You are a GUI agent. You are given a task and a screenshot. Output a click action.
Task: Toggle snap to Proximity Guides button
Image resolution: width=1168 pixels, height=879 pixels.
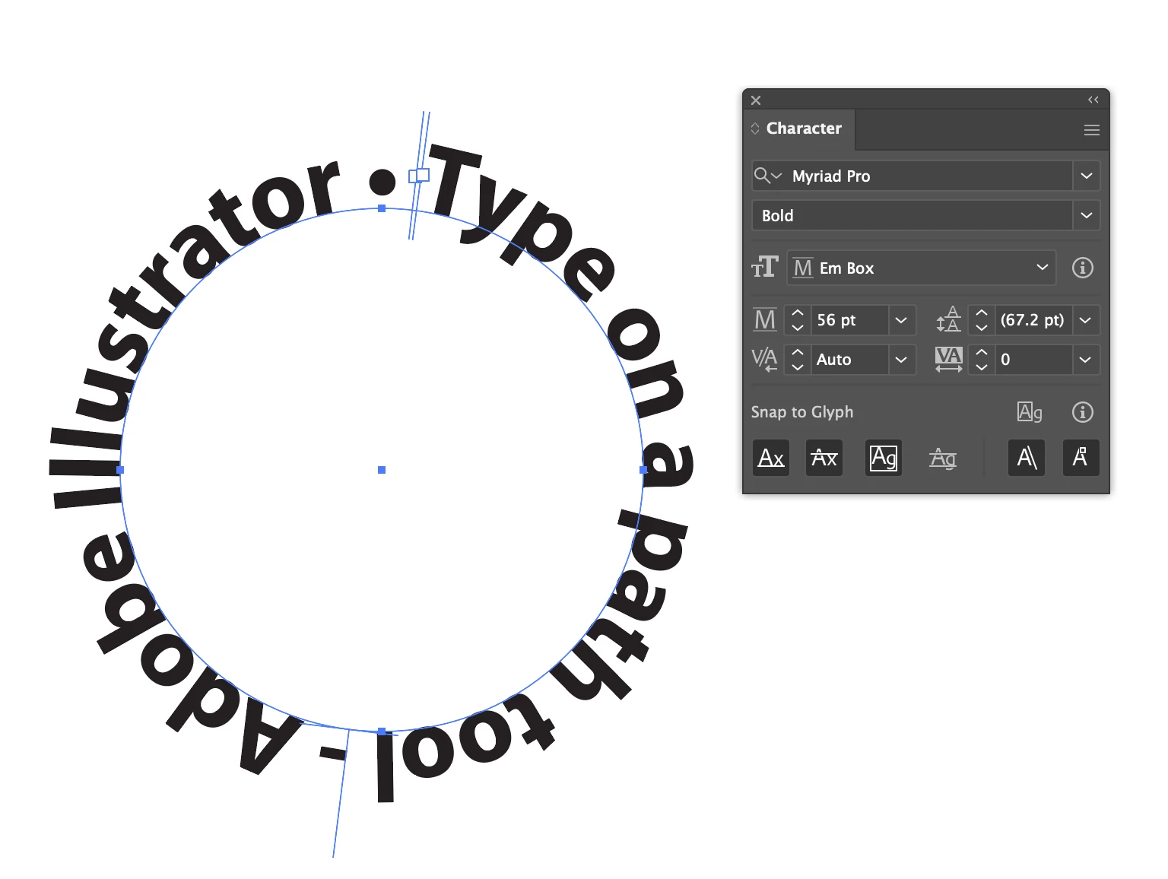943,458
